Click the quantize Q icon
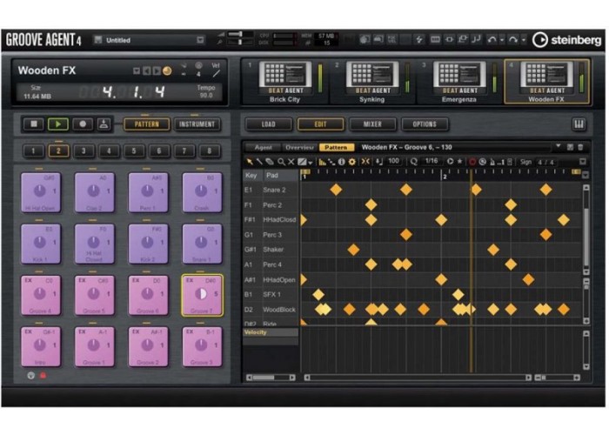609x435 pixels. 414,162
